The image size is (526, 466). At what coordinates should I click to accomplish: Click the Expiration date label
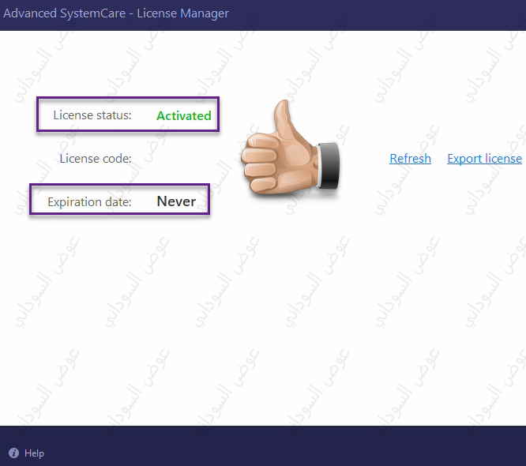(x=89, y=202)
